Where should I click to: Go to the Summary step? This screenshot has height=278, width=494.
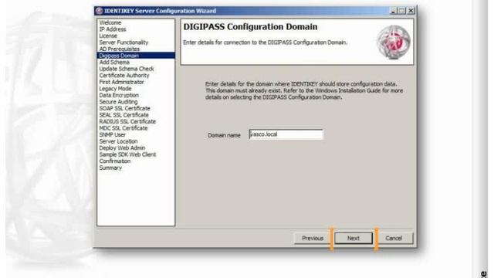point(110,168)
